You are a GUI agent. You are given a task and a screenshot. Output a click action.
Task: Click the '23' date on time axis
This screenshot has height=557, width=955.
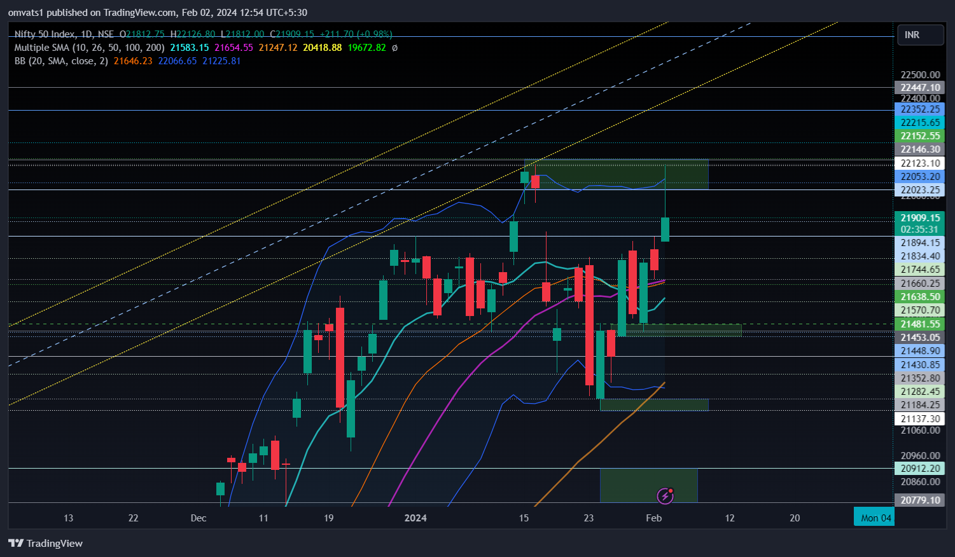pyautogui.click(x=589, y=518)
